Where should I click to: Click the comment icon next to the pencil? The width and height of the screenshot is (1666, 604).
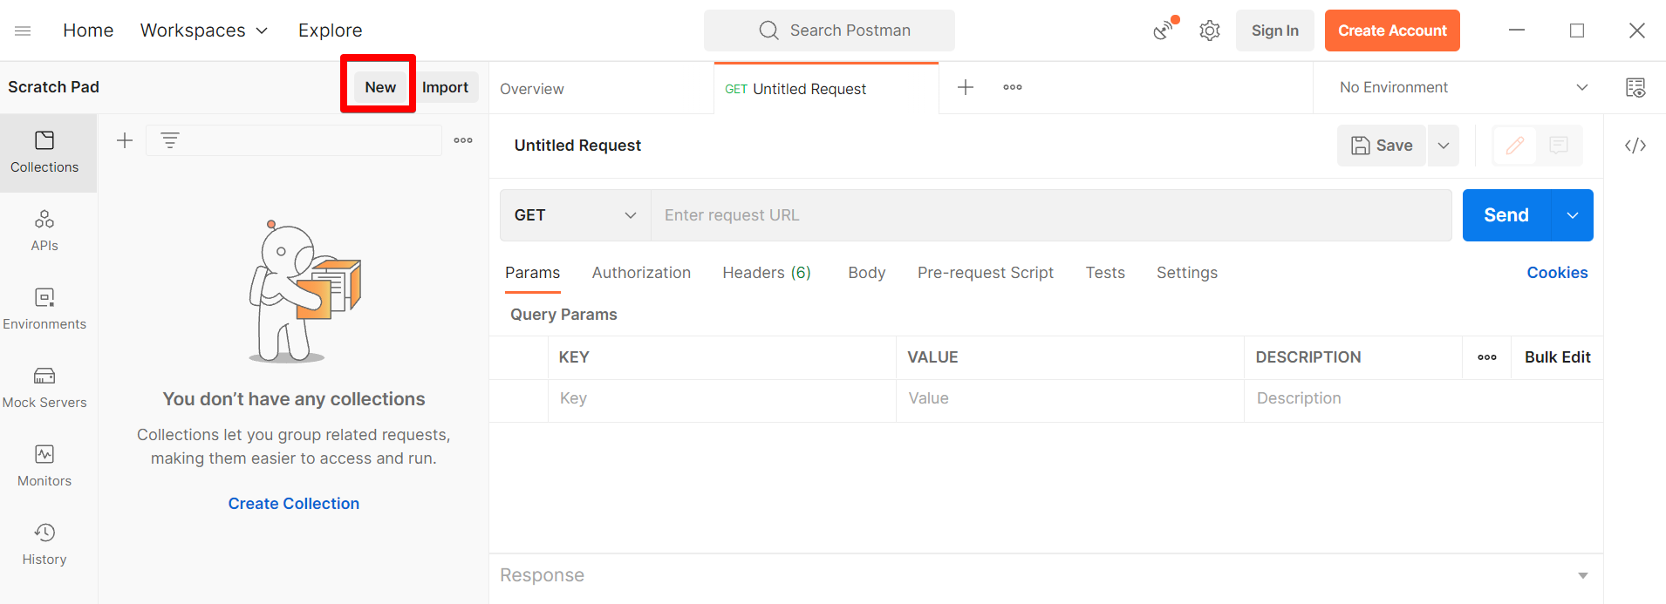pos(1559,146)
